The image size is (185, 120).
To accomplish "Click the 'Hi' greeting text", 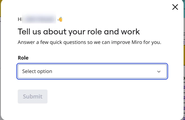I will pos(20,19).
